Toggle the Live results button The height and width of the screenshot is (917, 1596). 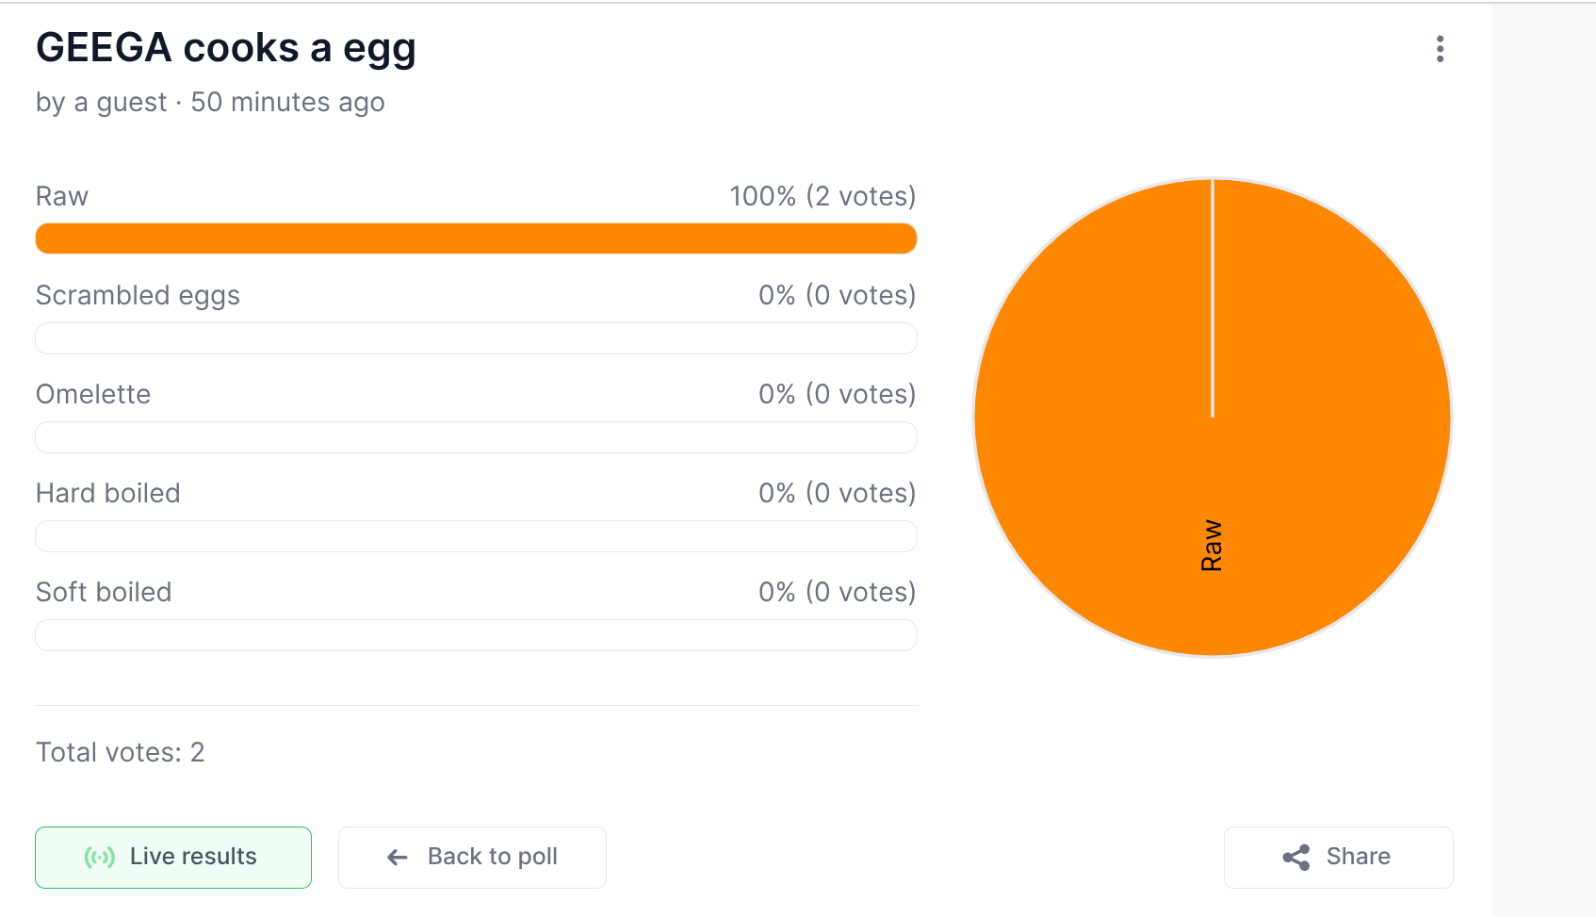173,857
